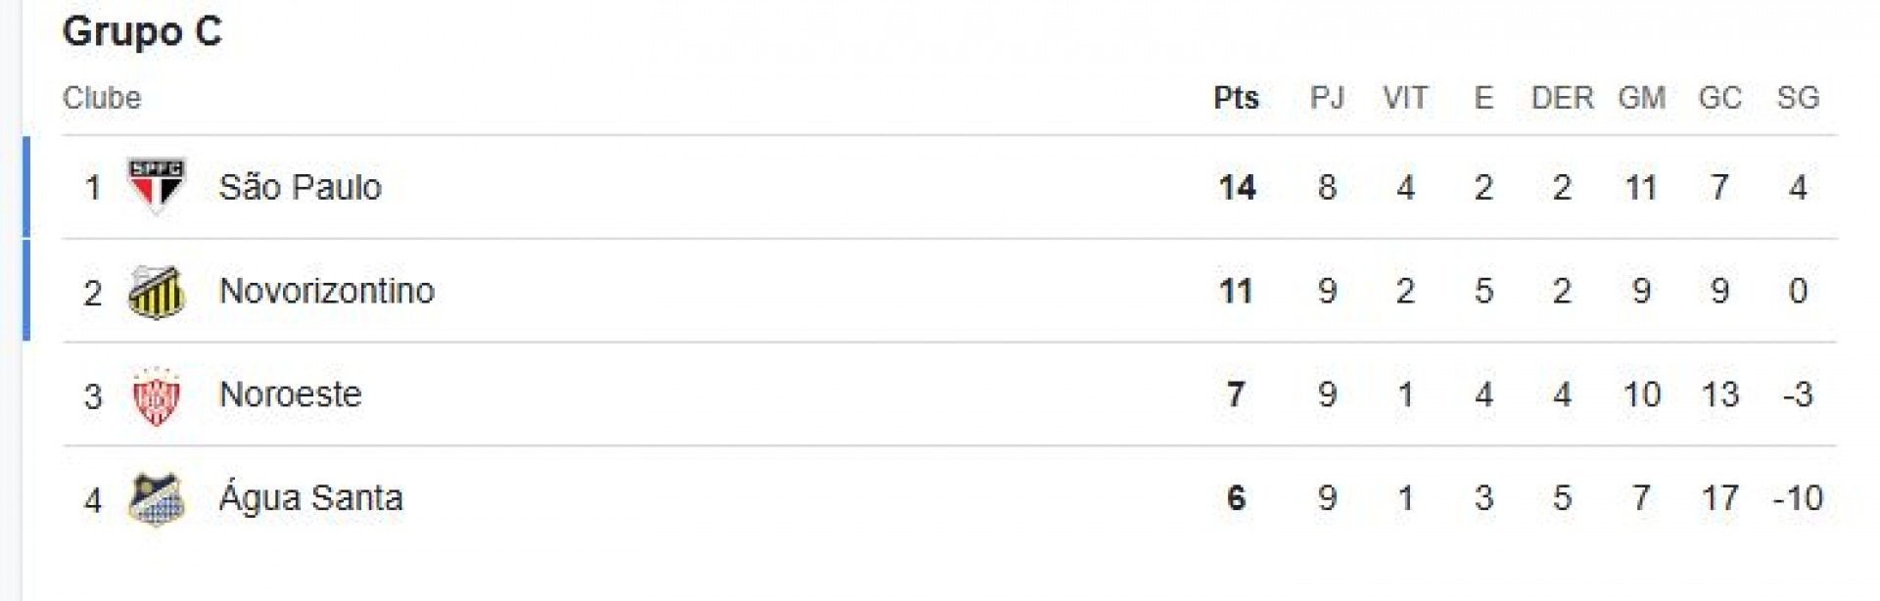Screen dimensions: 1880x601
Task: Click São Paulo's 14 points value
Action: tap(1237, 187)
